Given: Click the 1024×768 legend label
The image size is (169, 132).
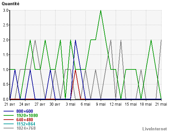Looking at the screenshot, I should [26, 128].
